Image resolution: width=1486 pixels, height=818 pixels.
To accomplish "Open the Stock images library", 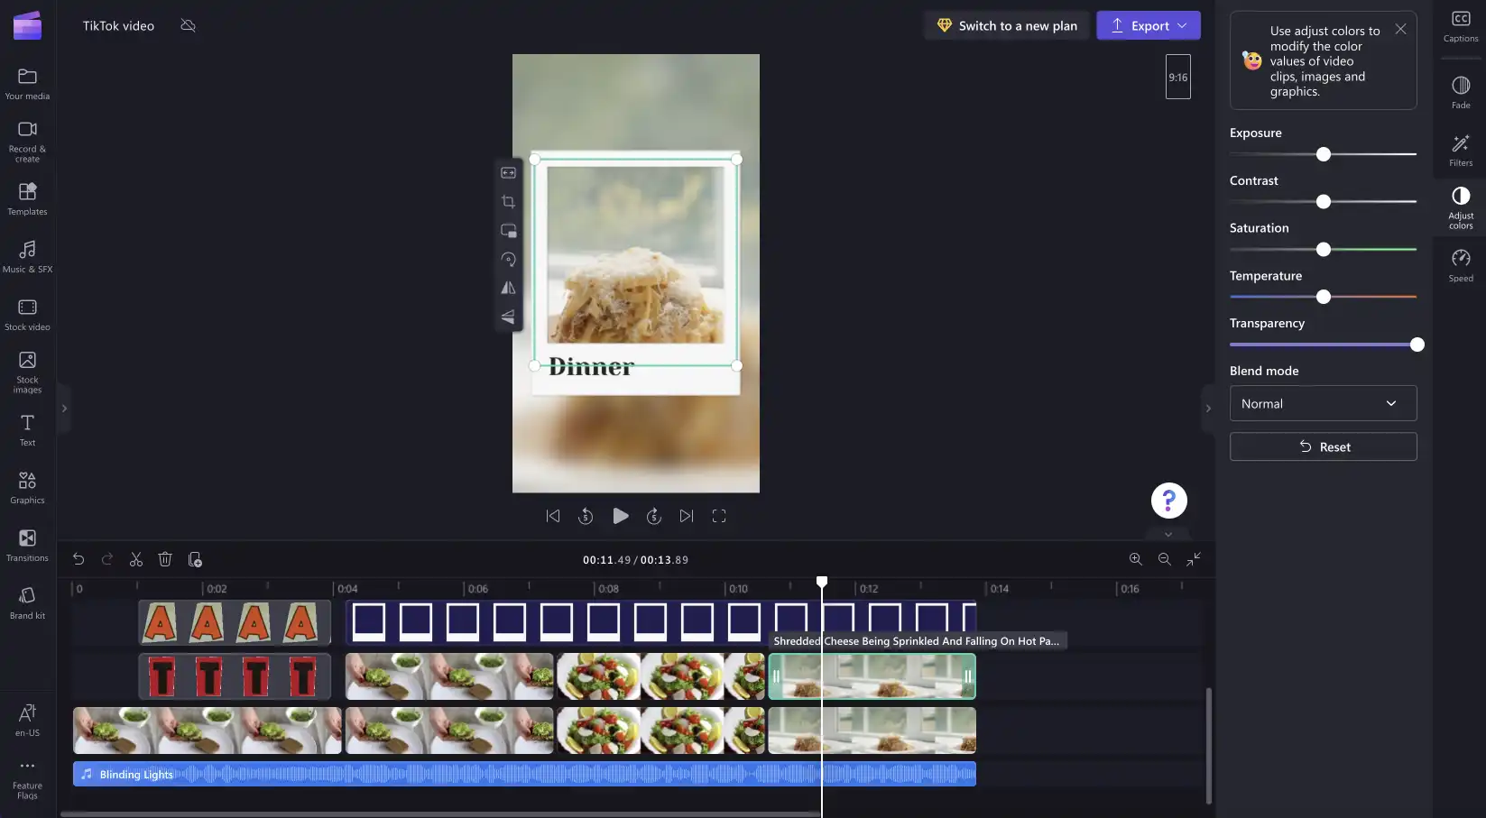I will tap(27, 372).
